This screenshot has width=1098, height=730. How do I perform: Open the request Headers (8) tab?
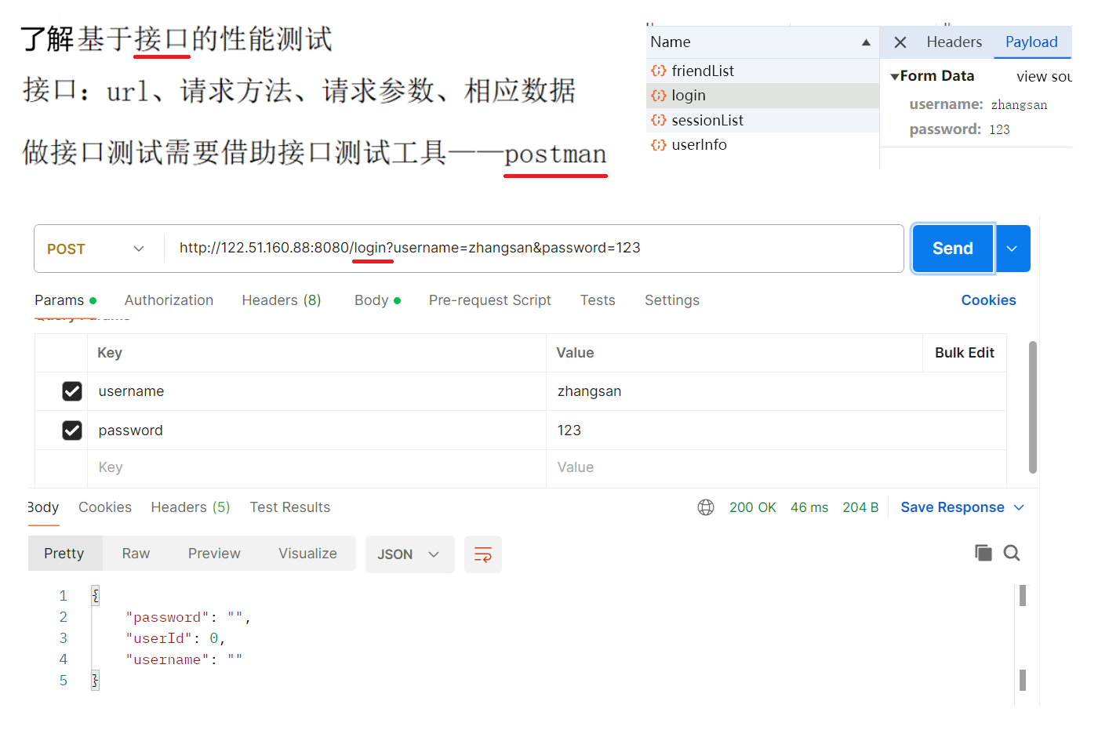282,300
